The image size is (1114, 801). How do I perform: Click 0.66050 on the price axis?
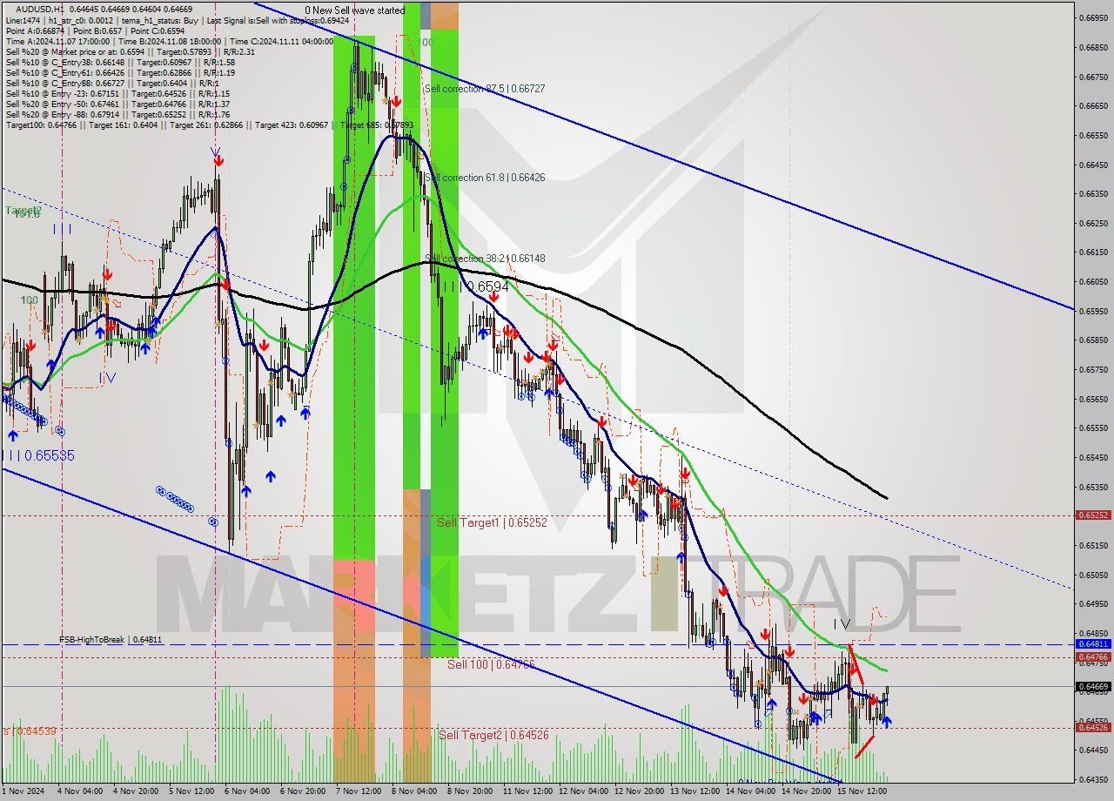coord(1093,281)
